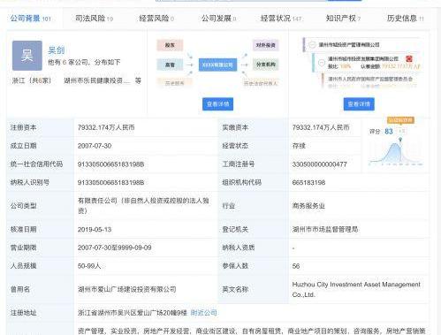Screen dimensions: 441x335
Task: Click the registration authority 湖州市市场监督管理局
Action: [325, 229]
